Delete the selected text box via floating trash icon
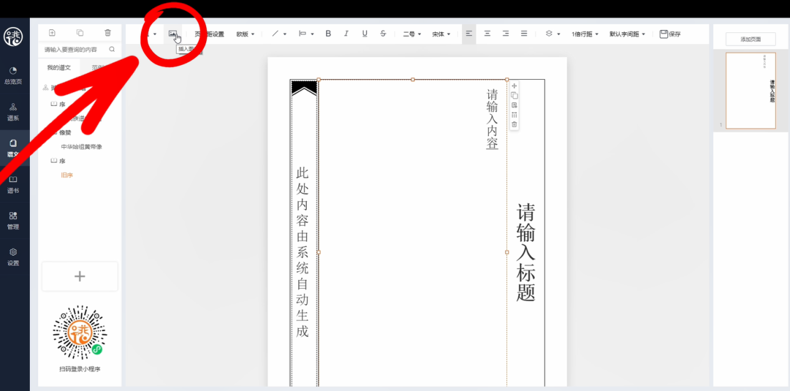Image resolution: width=790 pixels, height=391 pixels. tap(514, 125)
